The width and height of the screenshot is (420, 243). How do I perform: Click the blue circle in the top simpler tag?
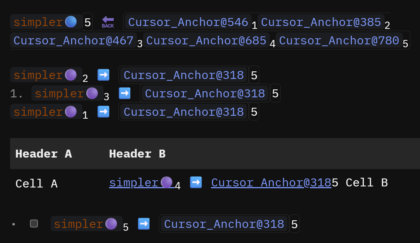click(x=71, y=22)
